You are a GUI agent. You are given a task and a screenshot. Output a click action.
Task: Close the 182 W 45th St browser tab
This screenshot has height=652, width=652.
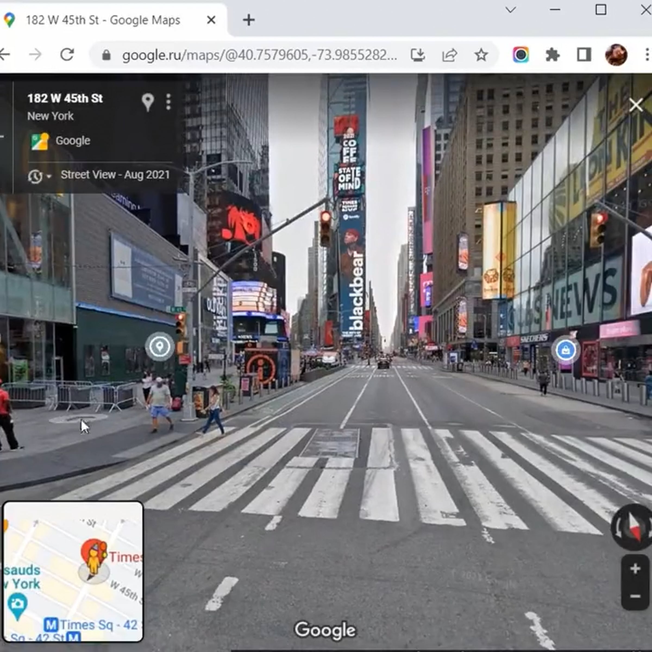click(211, 20)
